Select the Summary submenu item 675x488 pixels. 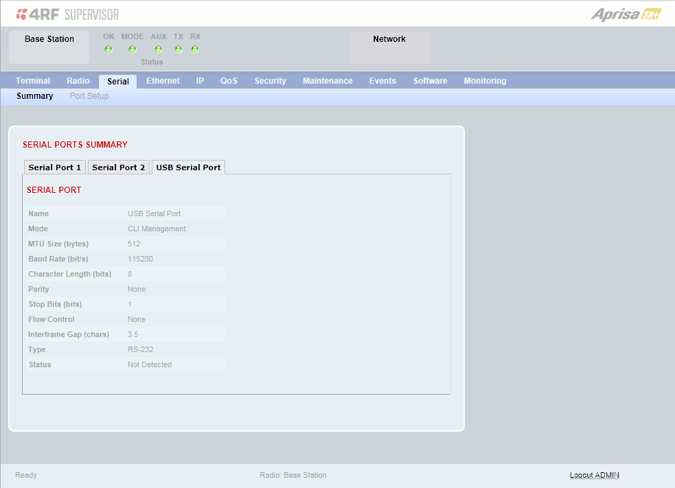pyautogui.click(x=35, y=96)
